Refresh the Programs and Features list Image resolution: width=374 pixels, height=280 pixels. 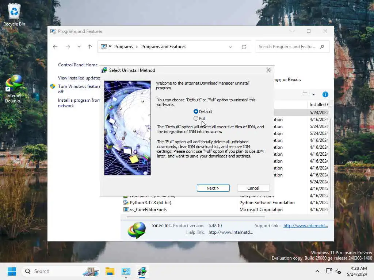244,47
